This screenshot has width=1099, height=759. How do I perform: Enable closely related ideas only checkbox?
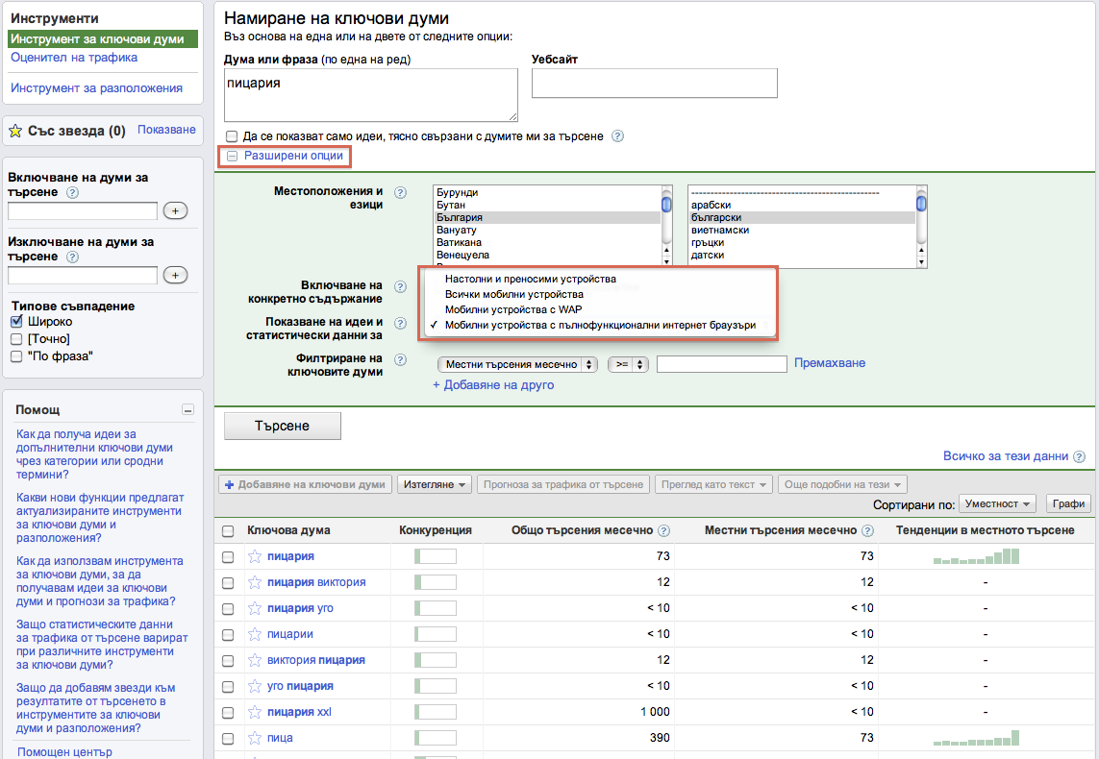[x=232, y=135]
